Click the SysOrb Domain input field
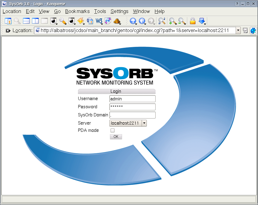 coord(132,115)
